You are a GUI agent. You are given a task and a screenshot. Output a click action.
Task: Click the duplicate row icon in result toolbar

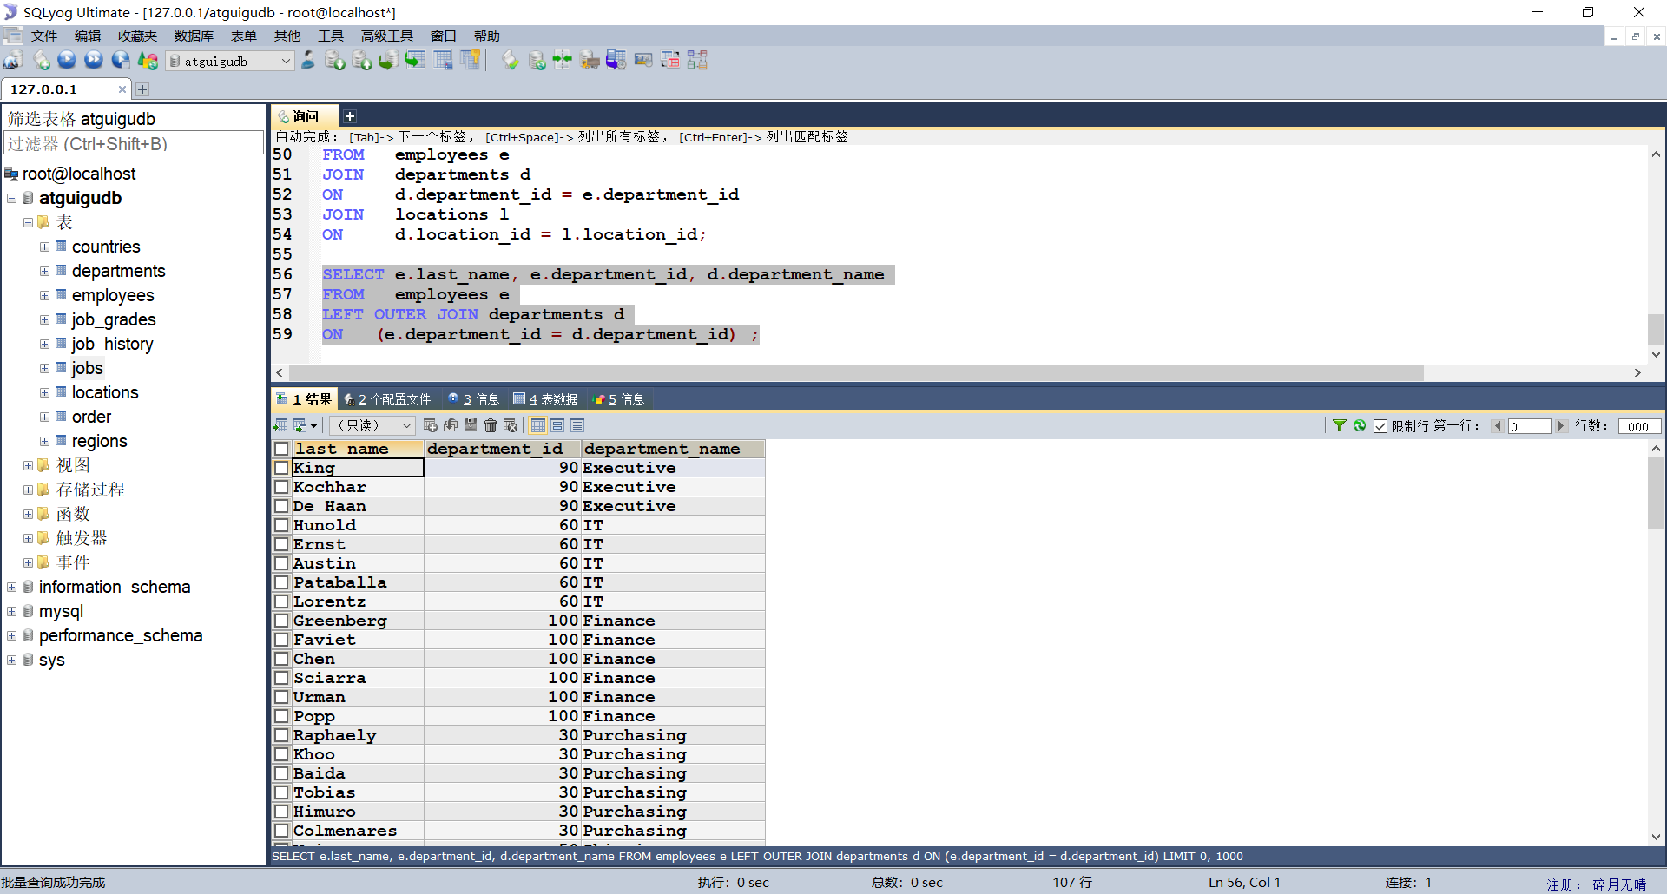(x=451, y=425)
